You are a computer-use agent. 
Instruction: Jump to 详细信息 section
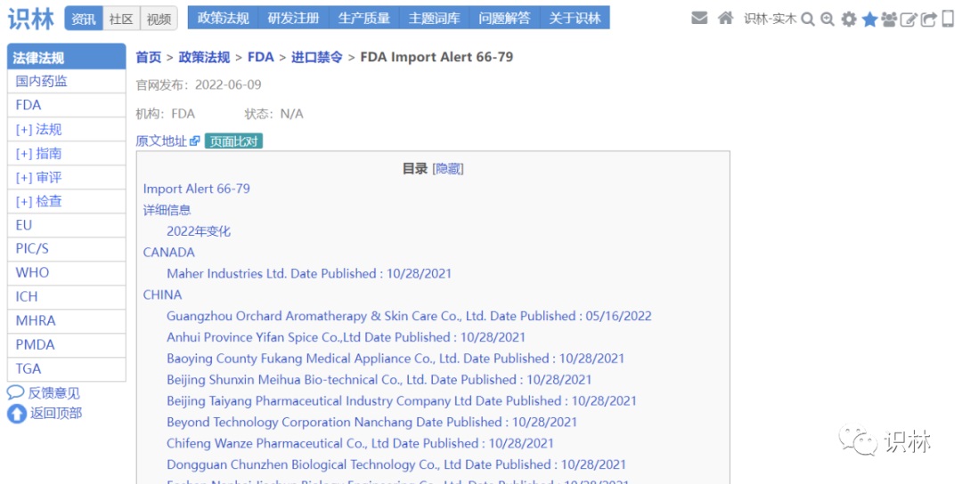point(167,210)
